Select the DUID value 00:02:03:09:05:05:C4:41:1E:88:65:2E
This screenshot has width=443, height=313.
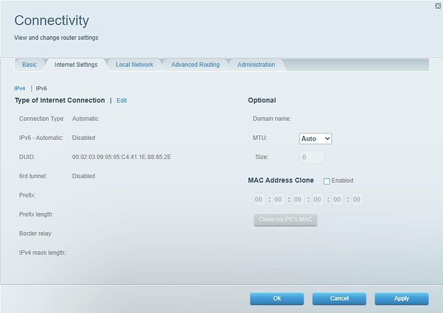tap(121, 157)
